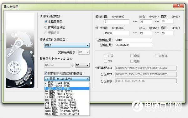Choose 512 扇区 (262144 字节) from list

pyautogui.click(x=67, y=106)
